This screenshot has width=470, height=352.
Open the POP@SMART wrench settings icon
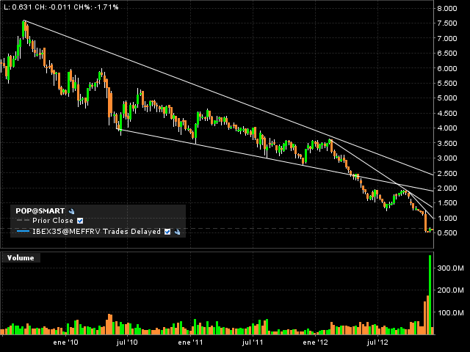point(72,211)
